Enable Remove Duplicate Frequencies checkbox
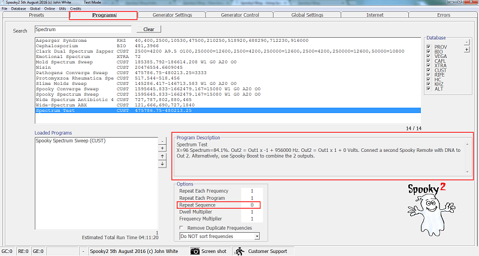The width and height of the screenshot is (479, 256). click(x=181, y=228)
